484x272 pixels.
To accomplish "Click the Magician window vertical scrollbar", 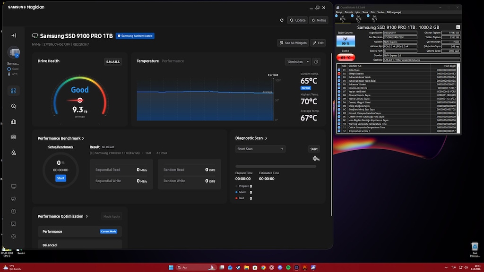I will tap(331, 134).
